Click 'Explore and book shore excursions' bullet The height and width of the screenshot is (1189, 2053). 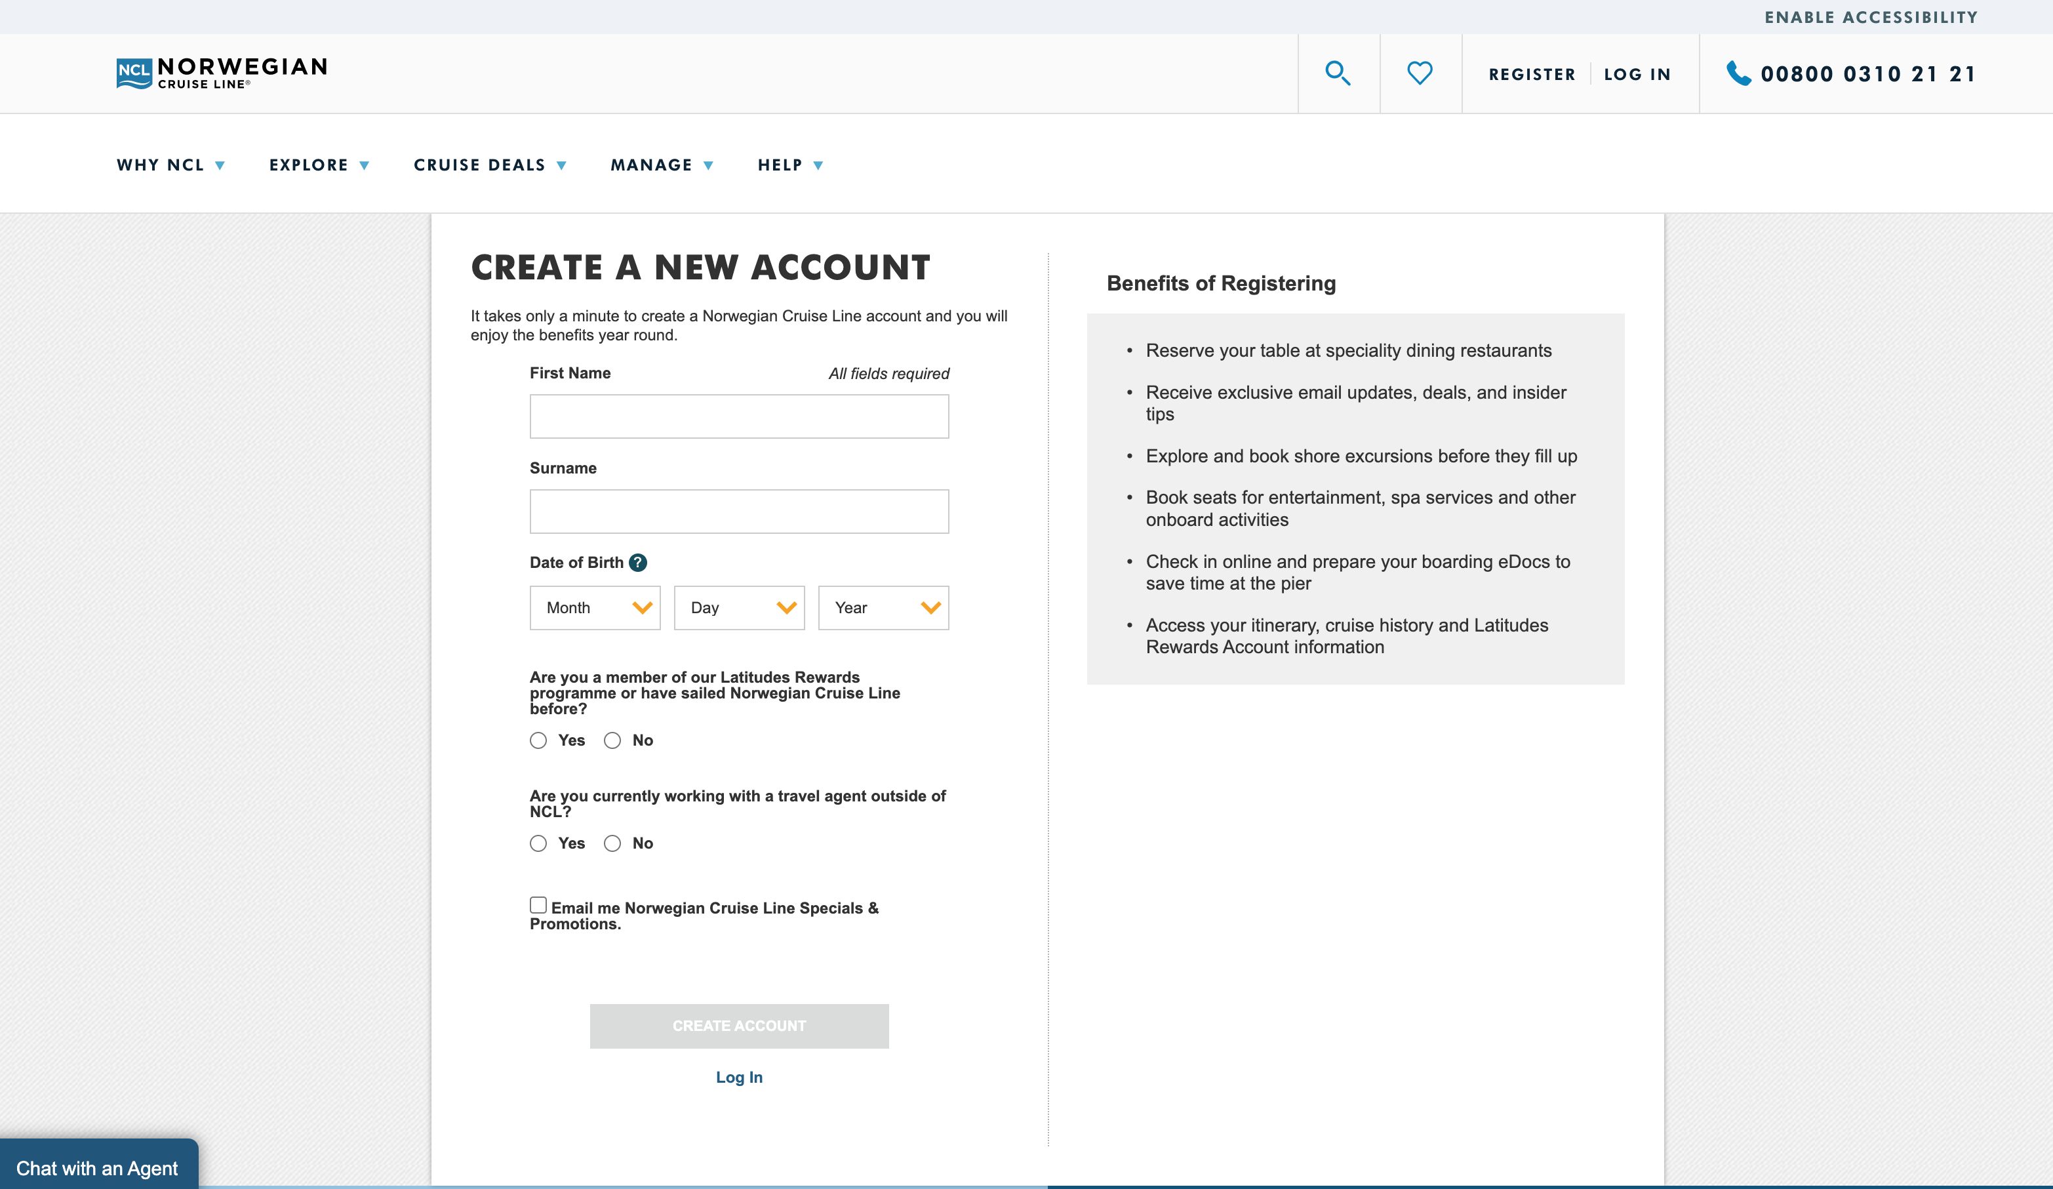click(1361, 456)
